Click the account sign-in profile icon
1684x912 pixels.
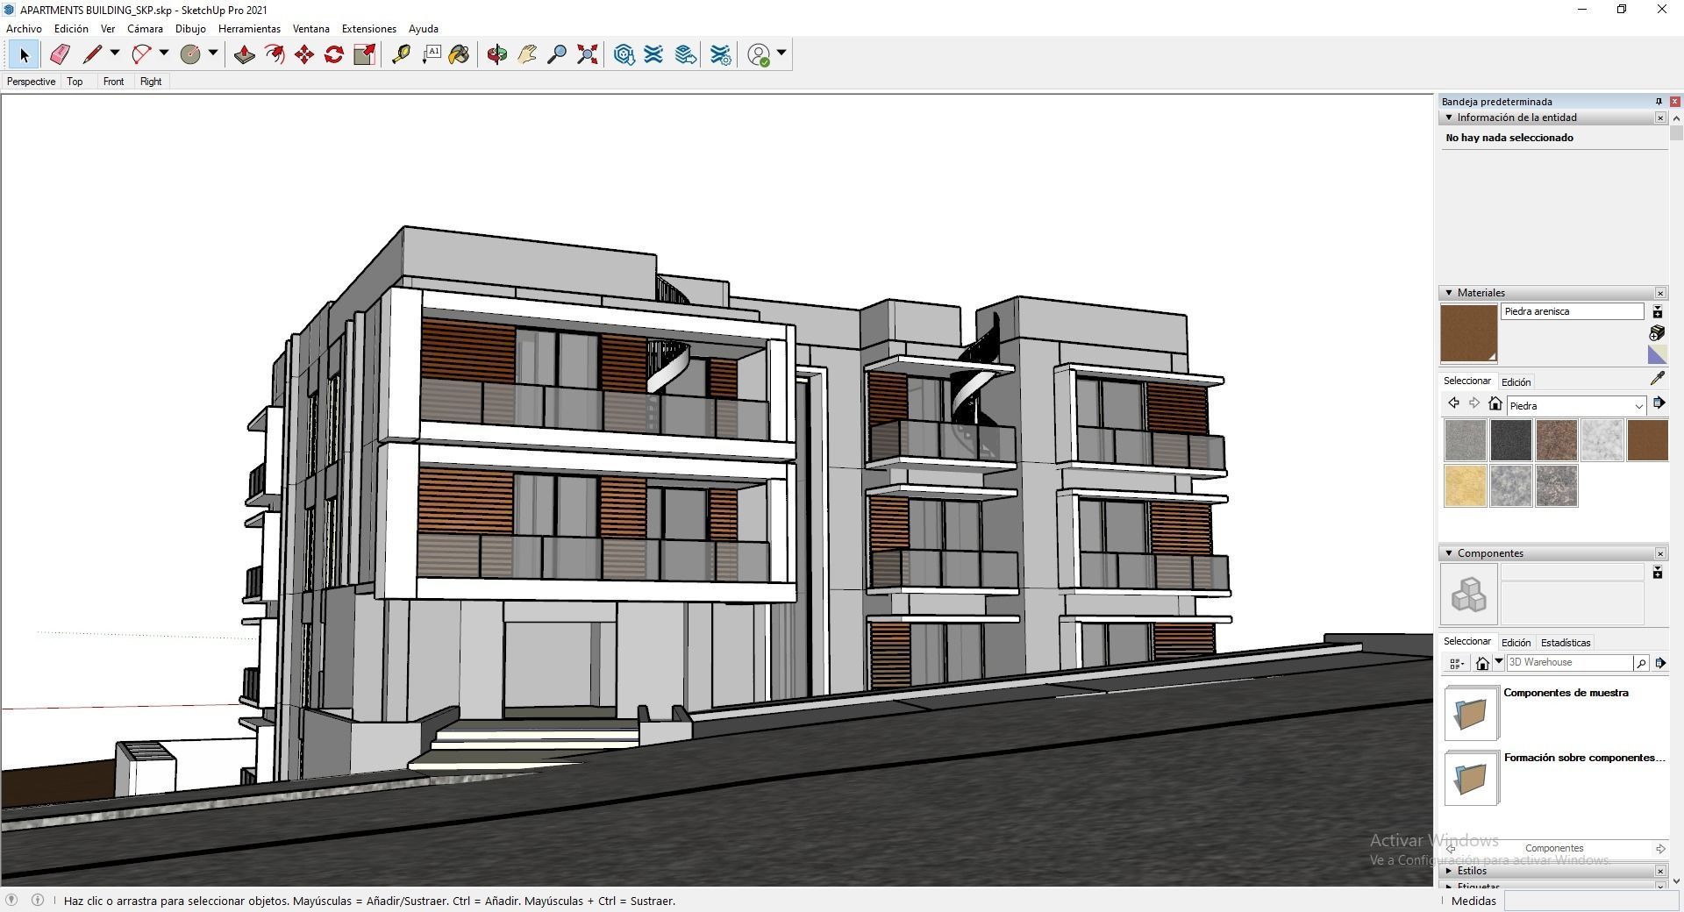point(760,54)
